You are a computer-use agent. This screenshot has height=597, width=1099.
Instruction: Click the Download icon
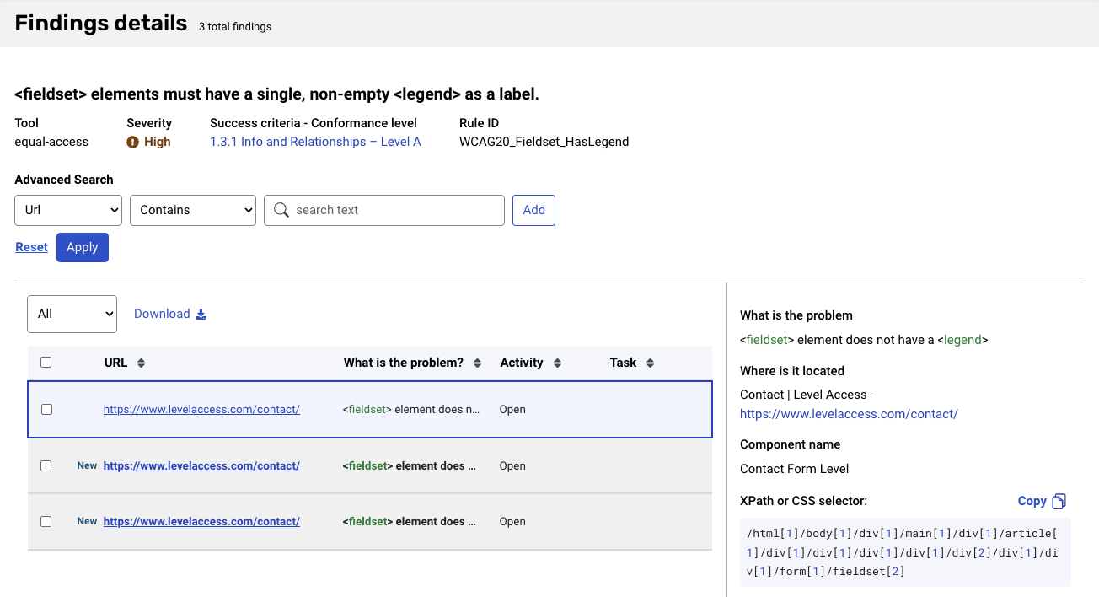pos(201,315)
